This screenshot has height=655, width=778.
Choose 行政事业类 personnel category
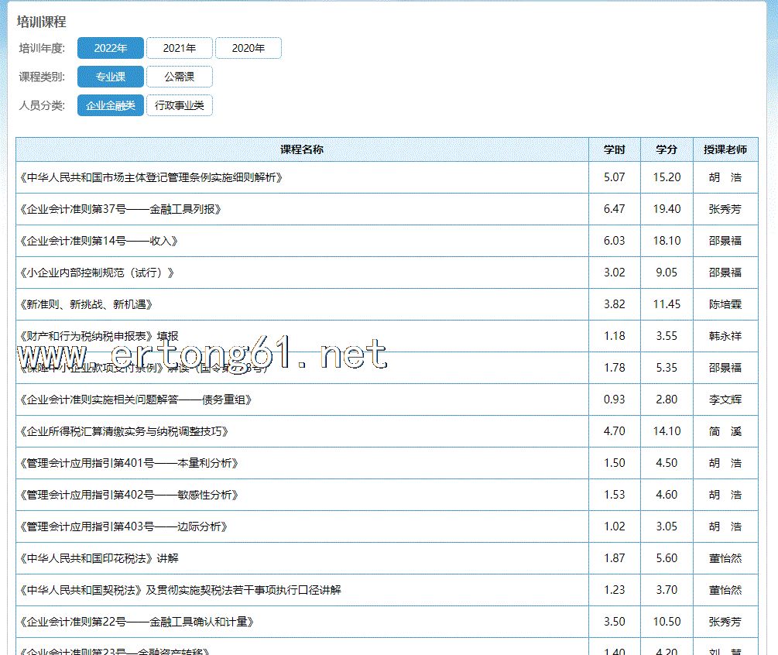[x=179, y=105]
